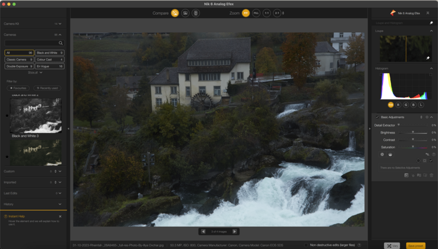Expand the Camera Kit section
The height and width of the screenshot is (249, 438).
tap(60, 24)
